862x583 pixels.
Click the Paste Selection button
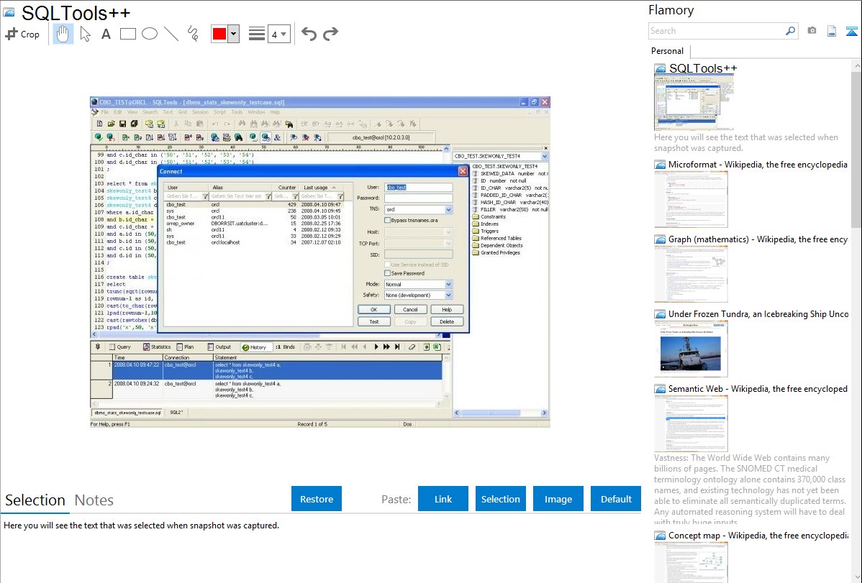[x=500, y=499]
